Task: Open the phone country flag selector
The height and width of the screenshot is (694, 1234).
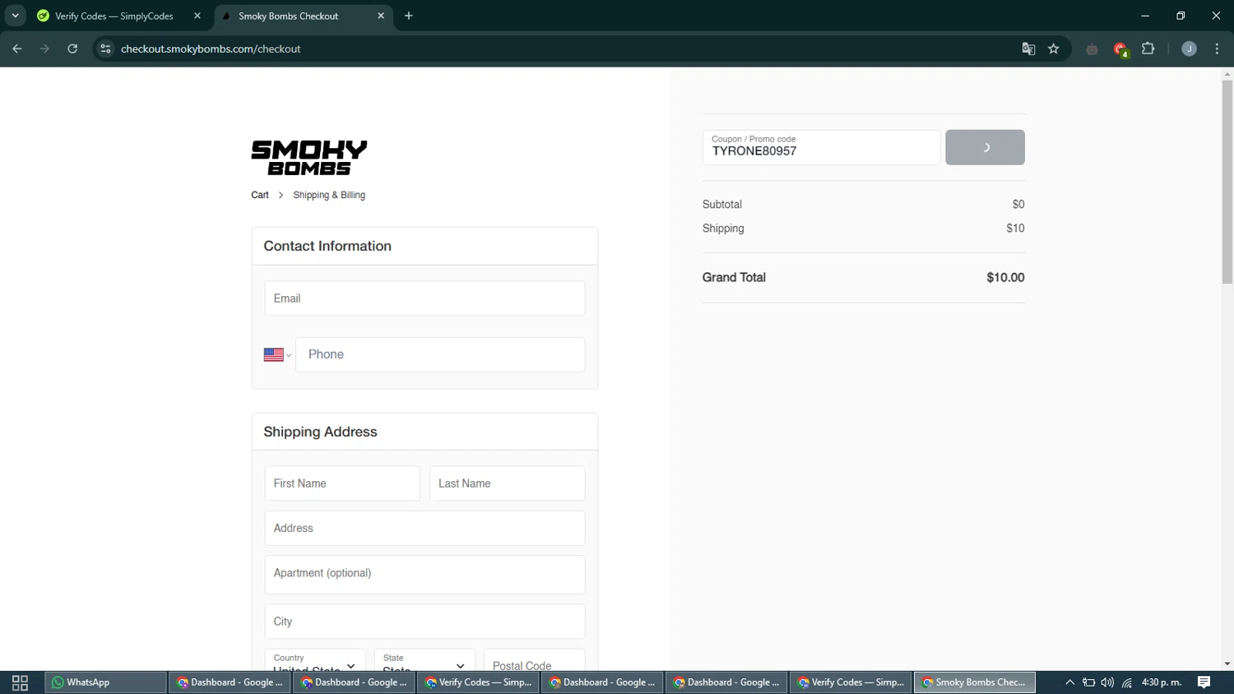Action: pos(277,354)
